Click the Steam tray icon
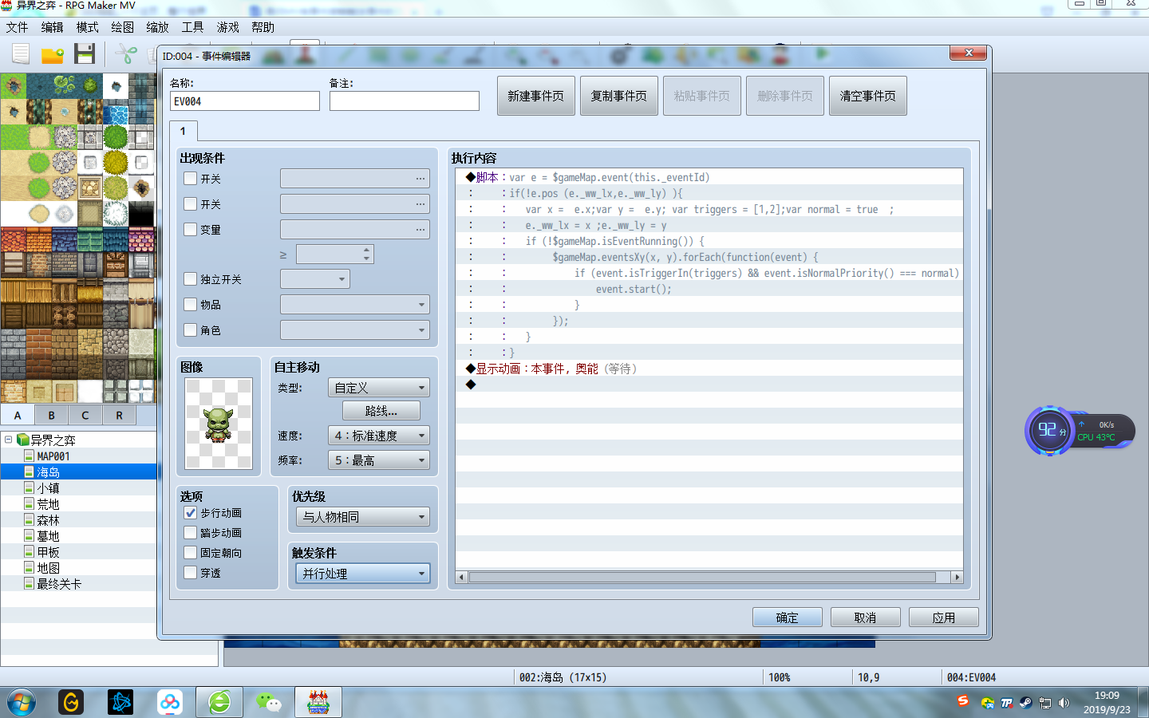The height and width of the screenshot is (718, 1149). click(1026, 703)
